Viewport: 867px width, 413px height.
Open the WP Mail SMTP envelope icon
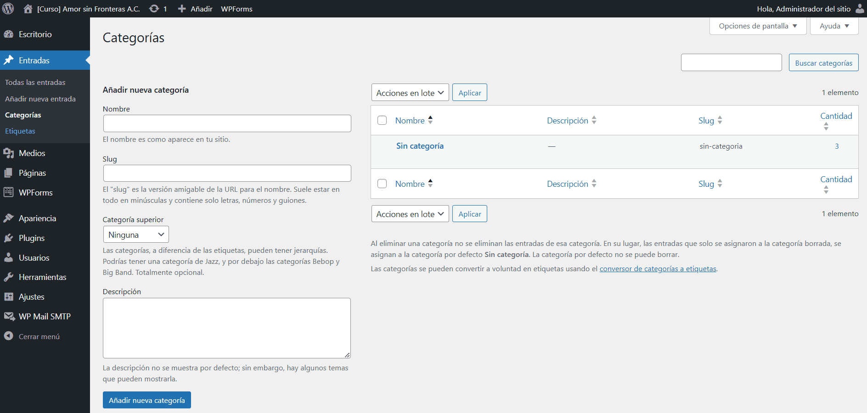[x=9, y=317]
